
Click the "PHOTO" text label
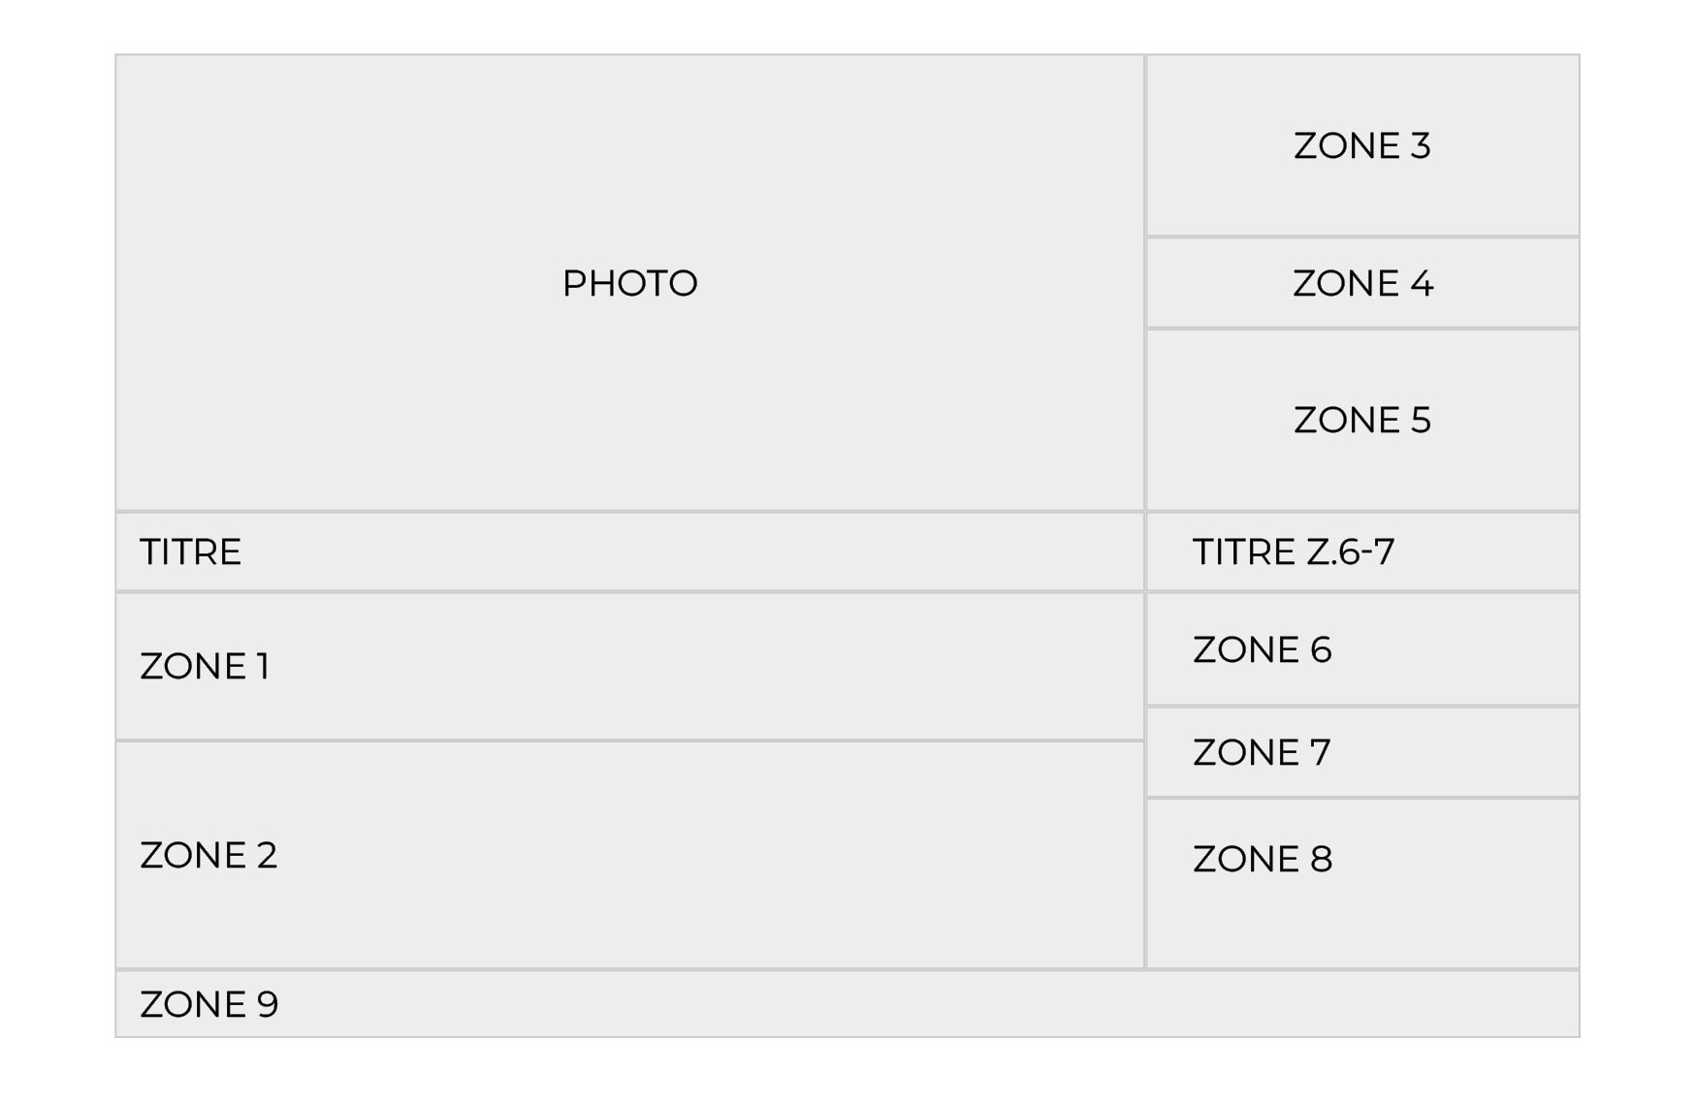(x=629, y=283)
